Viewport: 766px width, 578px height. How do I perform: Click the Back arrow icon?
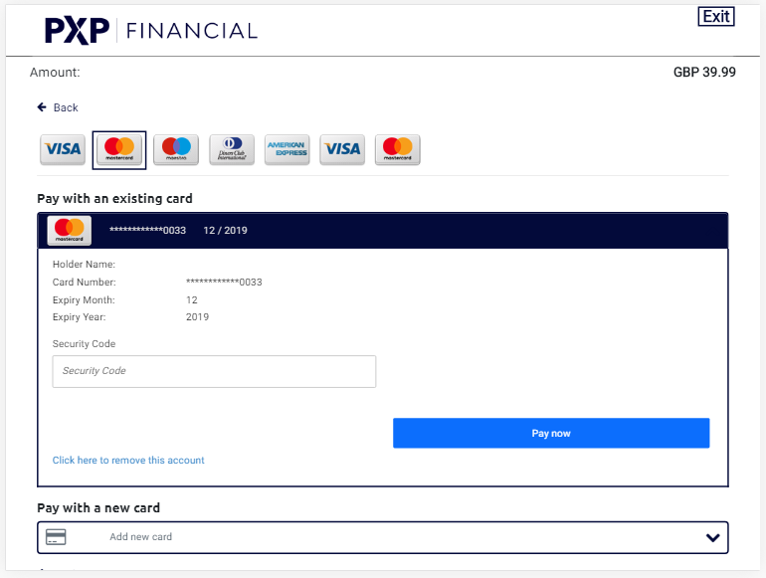pyautogui.click(x=42, y=107)
